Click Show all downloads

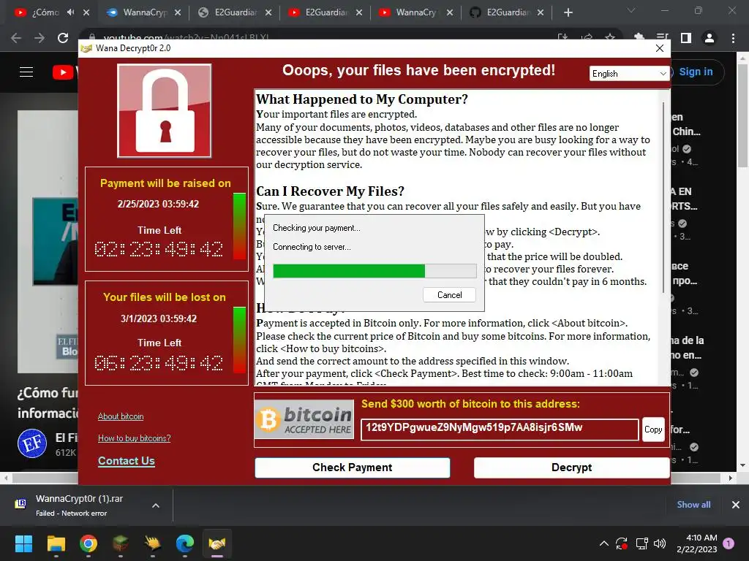click(x=693, y=505)
